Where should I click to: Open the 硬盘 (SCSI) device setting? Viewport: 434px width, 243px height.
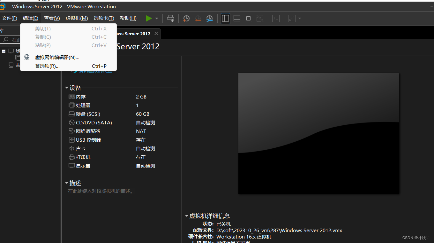88,114
